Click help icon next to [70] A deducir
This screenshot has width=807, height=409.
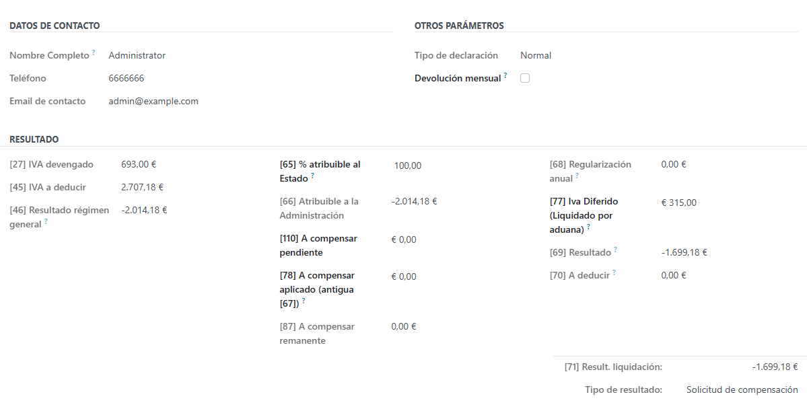(614, 272)
